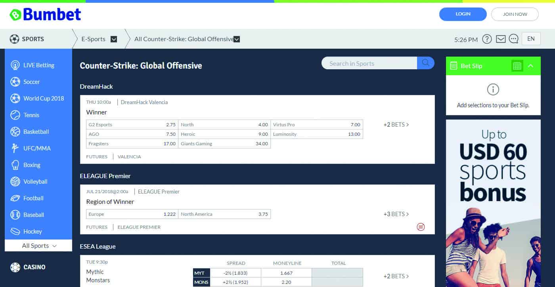The image size is (555, 287).
Task: Select LIVE Betting in the sidebar
Action: (x=38, y=65)
